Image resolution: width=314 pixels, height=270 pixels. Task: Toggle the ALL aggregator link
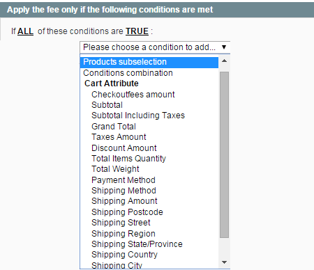(25, 31)
